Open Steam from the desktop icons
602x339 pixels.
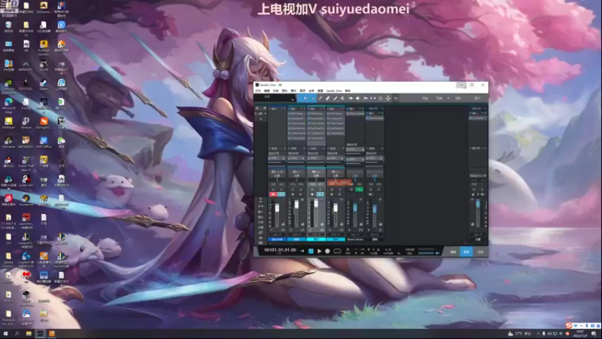click(44, 84)
